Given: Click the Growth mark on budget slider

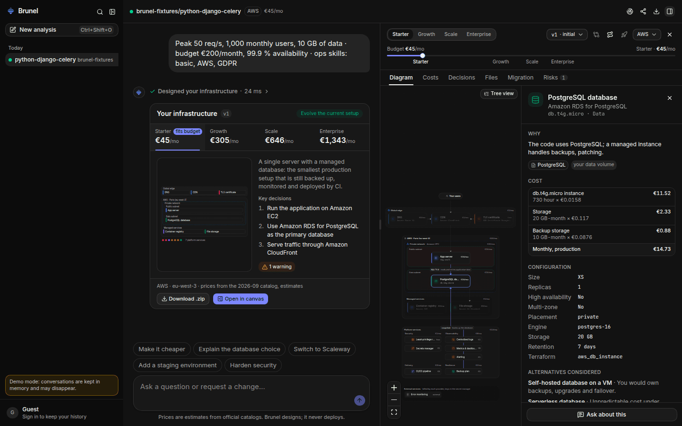Looking at the screenshot, I should coord(501,62).
